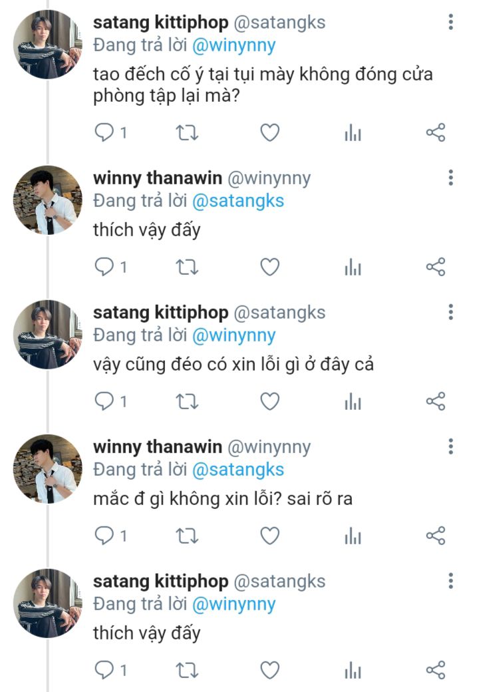Reply to the tweet about 'đóng cửa phòng tập'

coord(105,133)
